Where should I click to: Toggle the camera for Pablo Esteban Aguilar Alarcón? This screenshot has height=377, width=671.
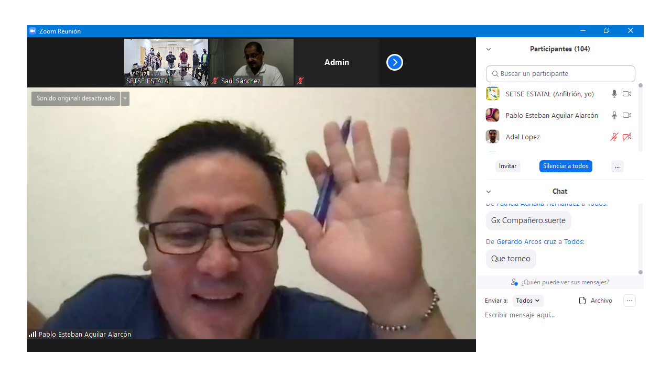click(x=627, y=115)
